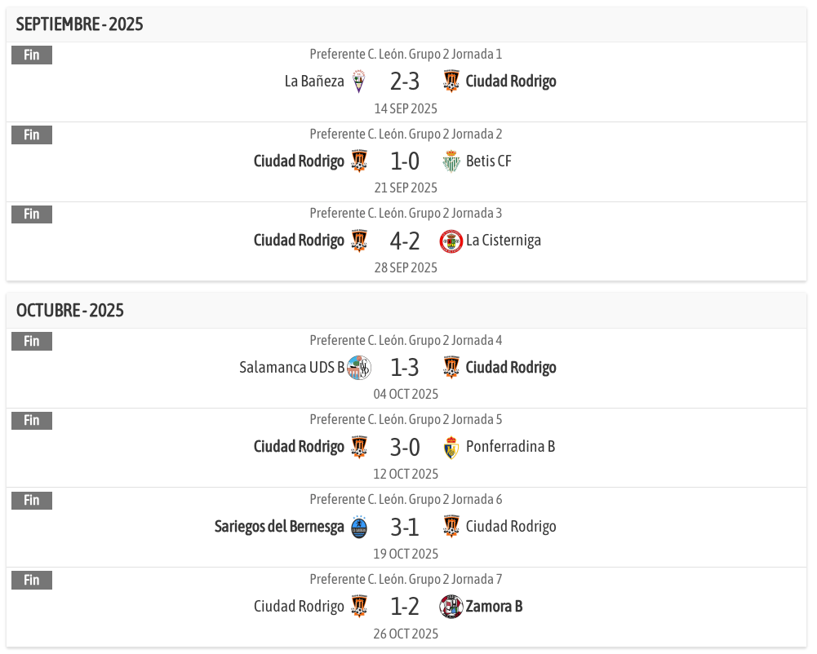The height and width of the screenshot is (654, 817).
Task: Click Ciudad Rodrigo crest in Jornada 1
Action: point(451,82)
